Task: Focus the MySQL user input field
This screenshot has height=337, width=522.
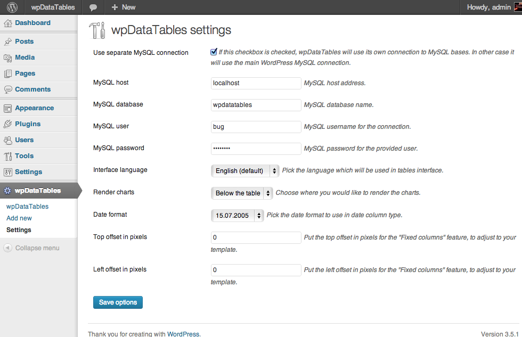Action: pos(256,127)
